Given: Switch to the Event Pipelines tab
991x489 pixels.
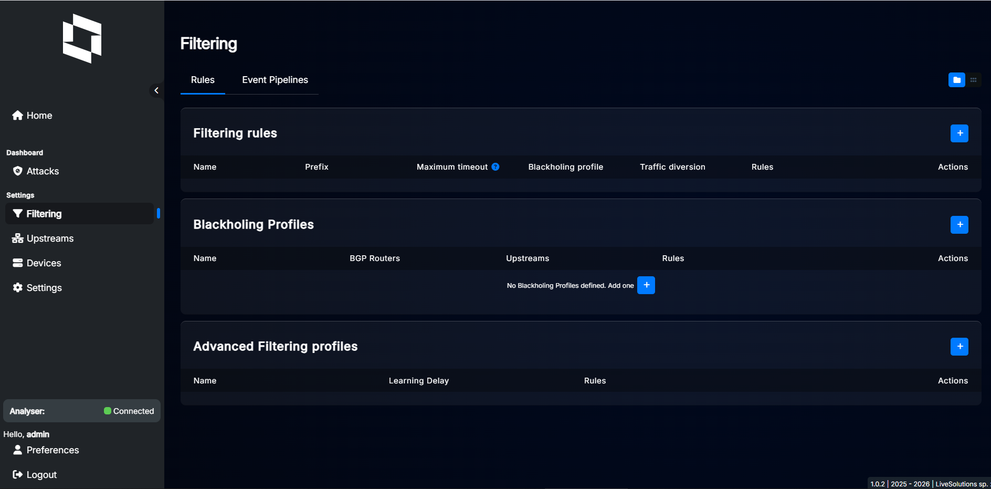Looking at the screenshot, I should (x=275, y=80).
